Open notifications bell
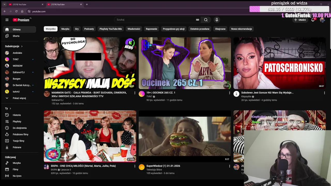 (x=313, y=20)
